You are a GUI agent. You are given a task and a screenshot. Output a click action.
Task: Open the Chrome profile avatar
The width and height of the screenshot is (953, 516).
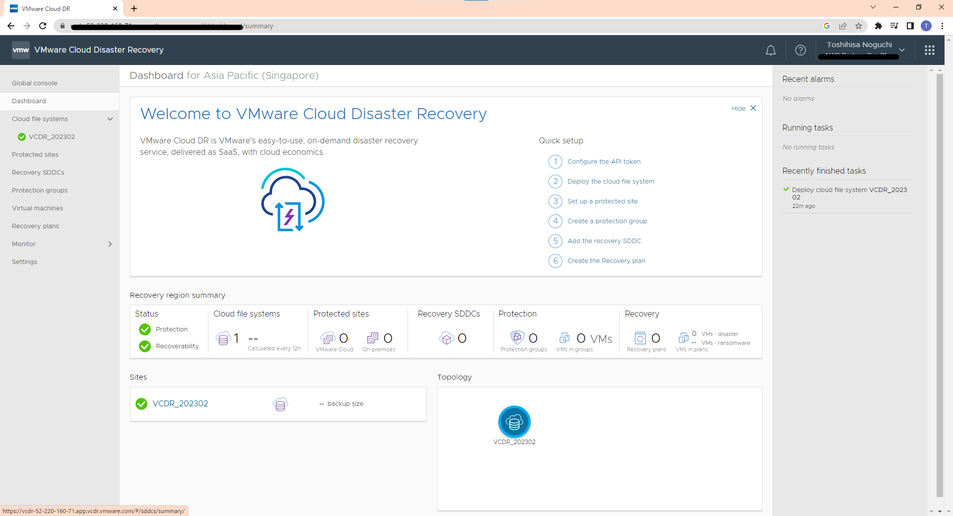tap(926, 26)
